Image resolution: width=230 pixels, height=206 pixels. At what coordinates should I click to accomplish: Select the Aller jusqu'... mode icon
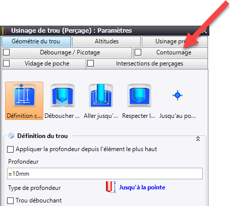(101, 96)
